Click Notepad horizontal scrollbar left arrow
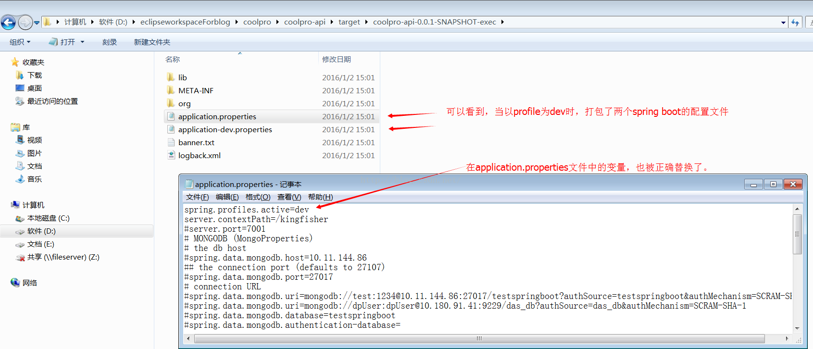This screenshot has height=349, width=813. coord(188,338)
